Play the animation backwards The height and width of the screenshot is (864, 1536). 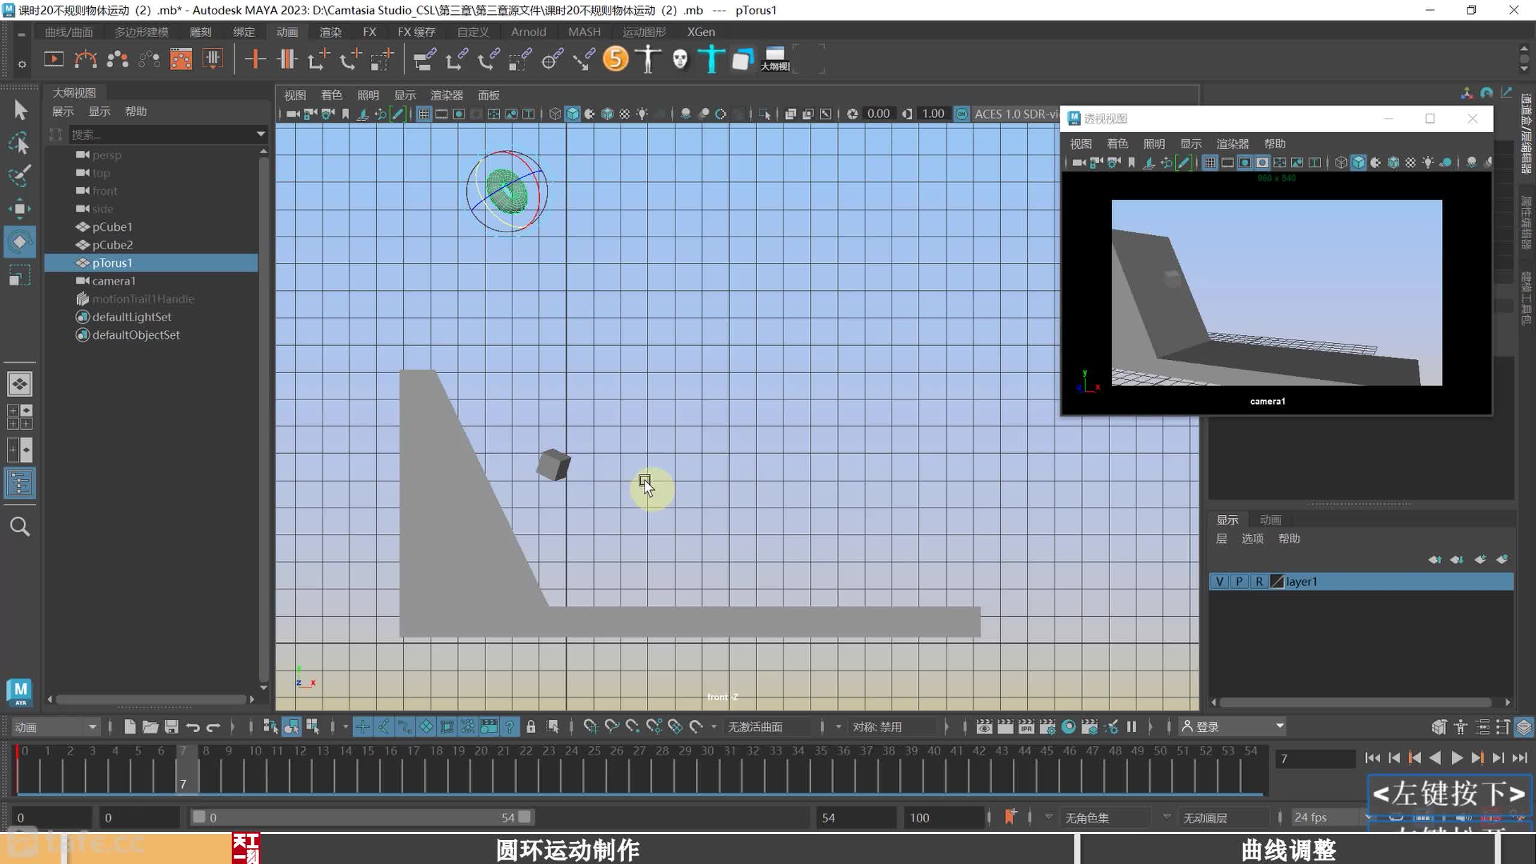(1435, 758)
